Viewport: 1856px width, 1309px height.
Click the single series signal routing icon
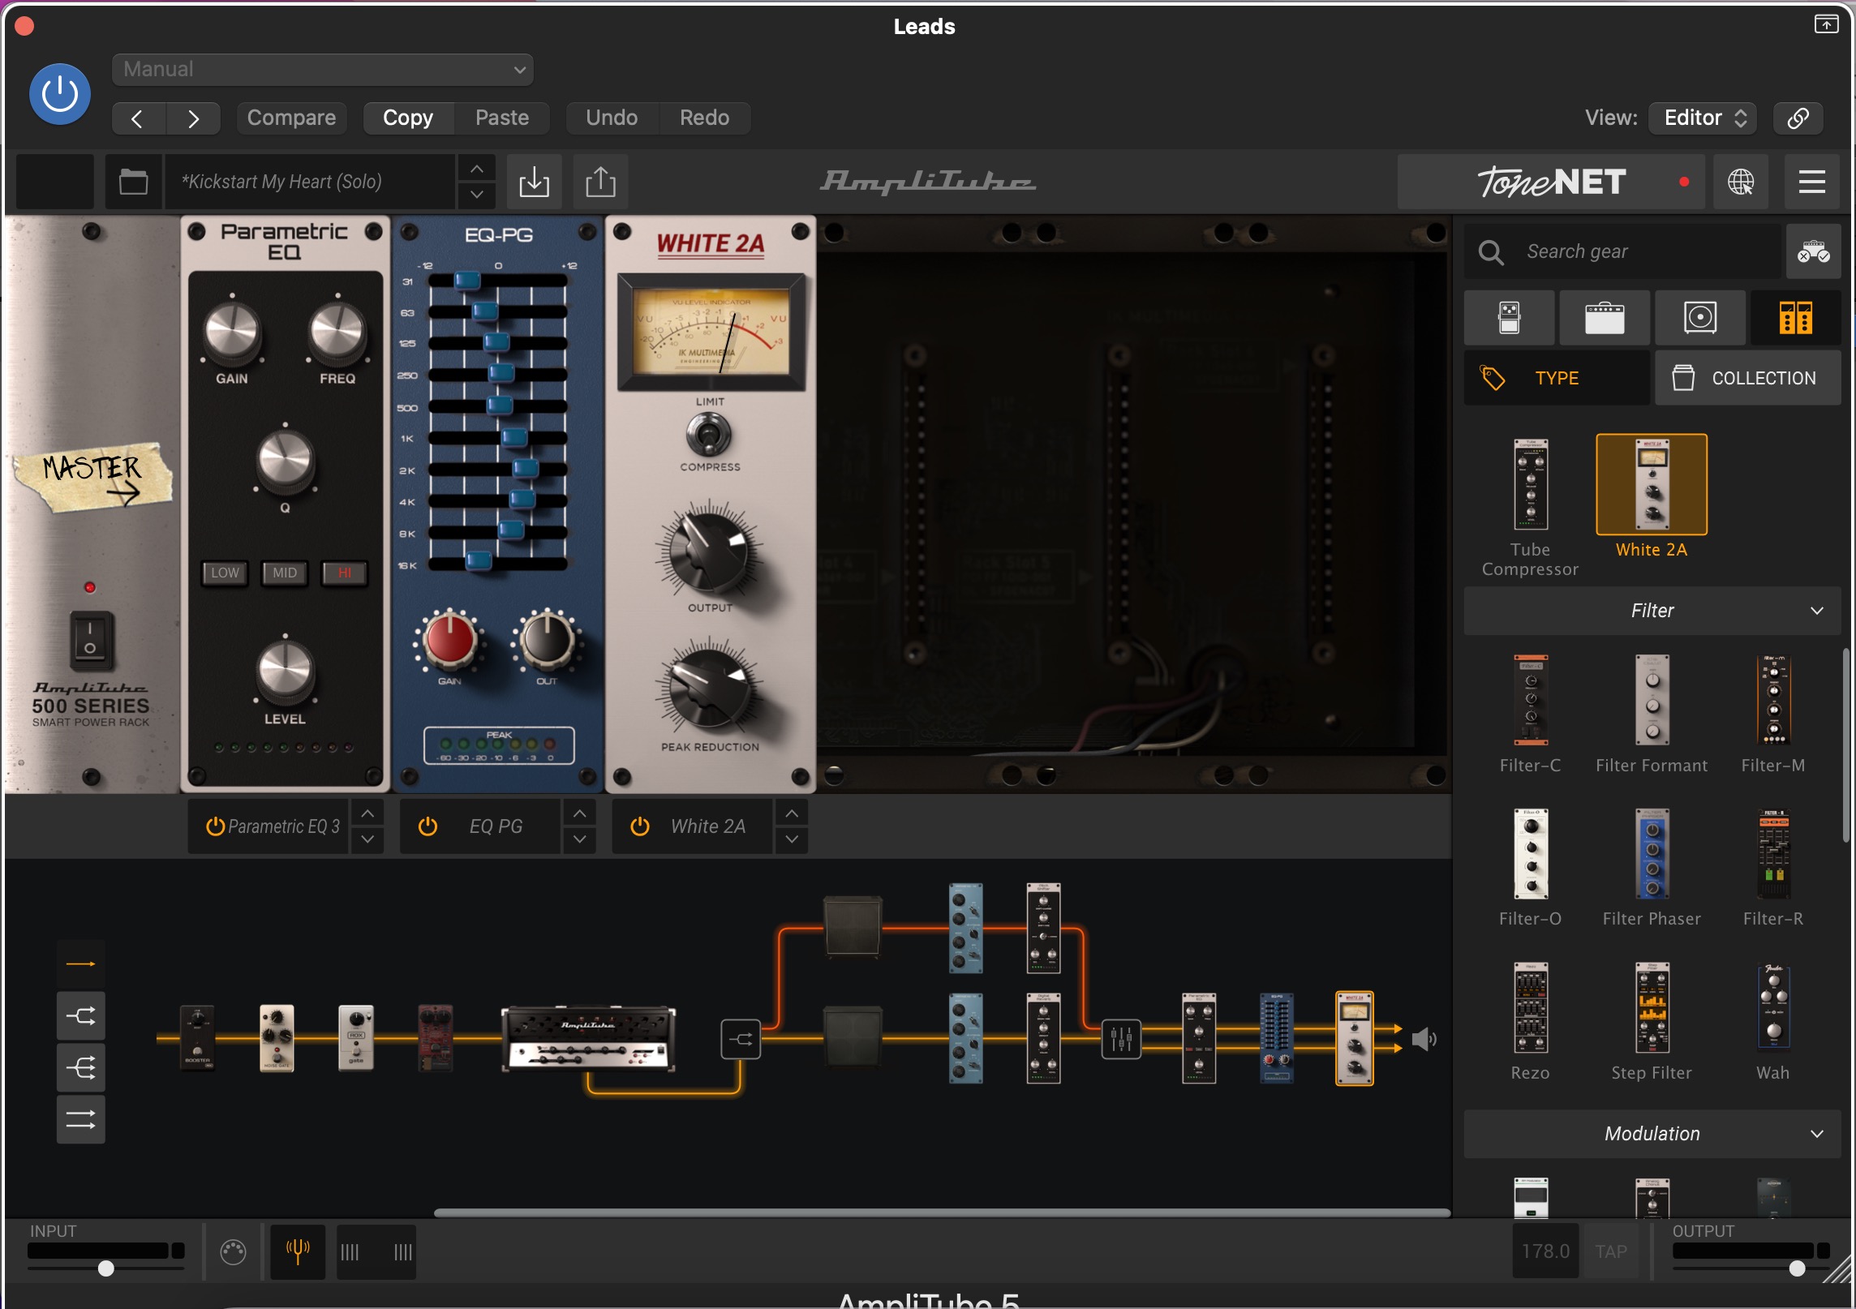[x=80, y=964]
